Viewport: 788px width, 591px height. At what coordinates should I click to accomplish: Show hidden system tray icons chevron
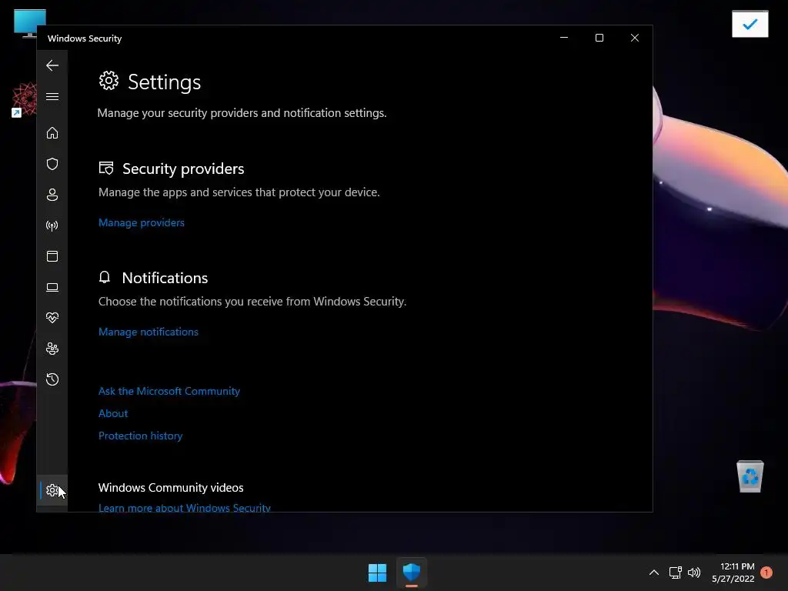coord(654,573)
